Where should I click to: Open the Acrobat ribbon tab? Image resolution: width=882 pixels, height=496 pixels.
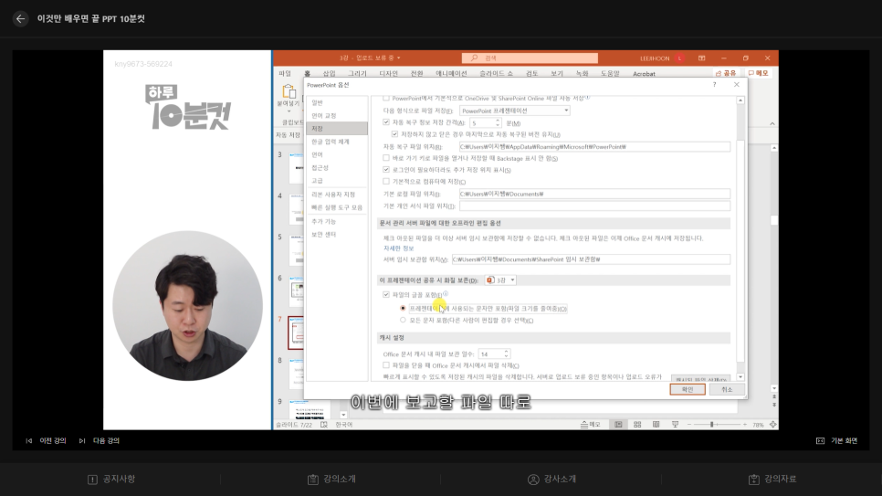click(644, 74)
